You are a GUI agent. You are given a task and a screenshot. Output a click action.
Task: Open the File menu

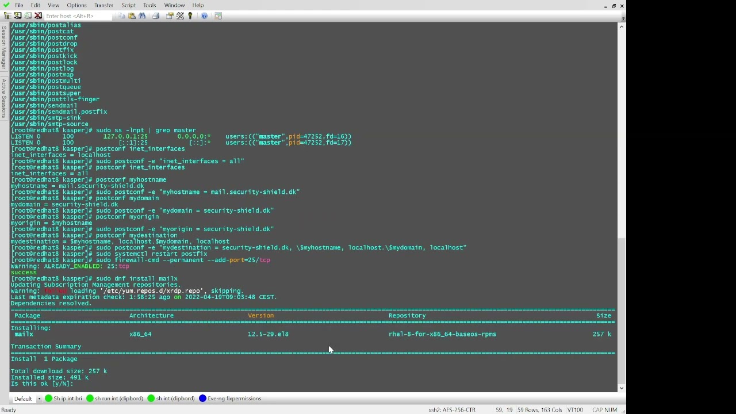(x=19, y=5)
